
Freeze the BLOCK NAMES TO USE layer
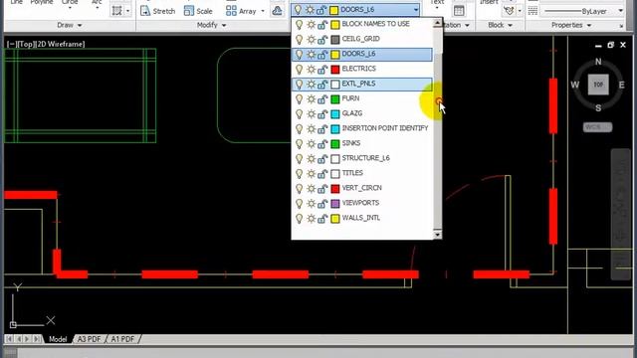coord(311,24)
